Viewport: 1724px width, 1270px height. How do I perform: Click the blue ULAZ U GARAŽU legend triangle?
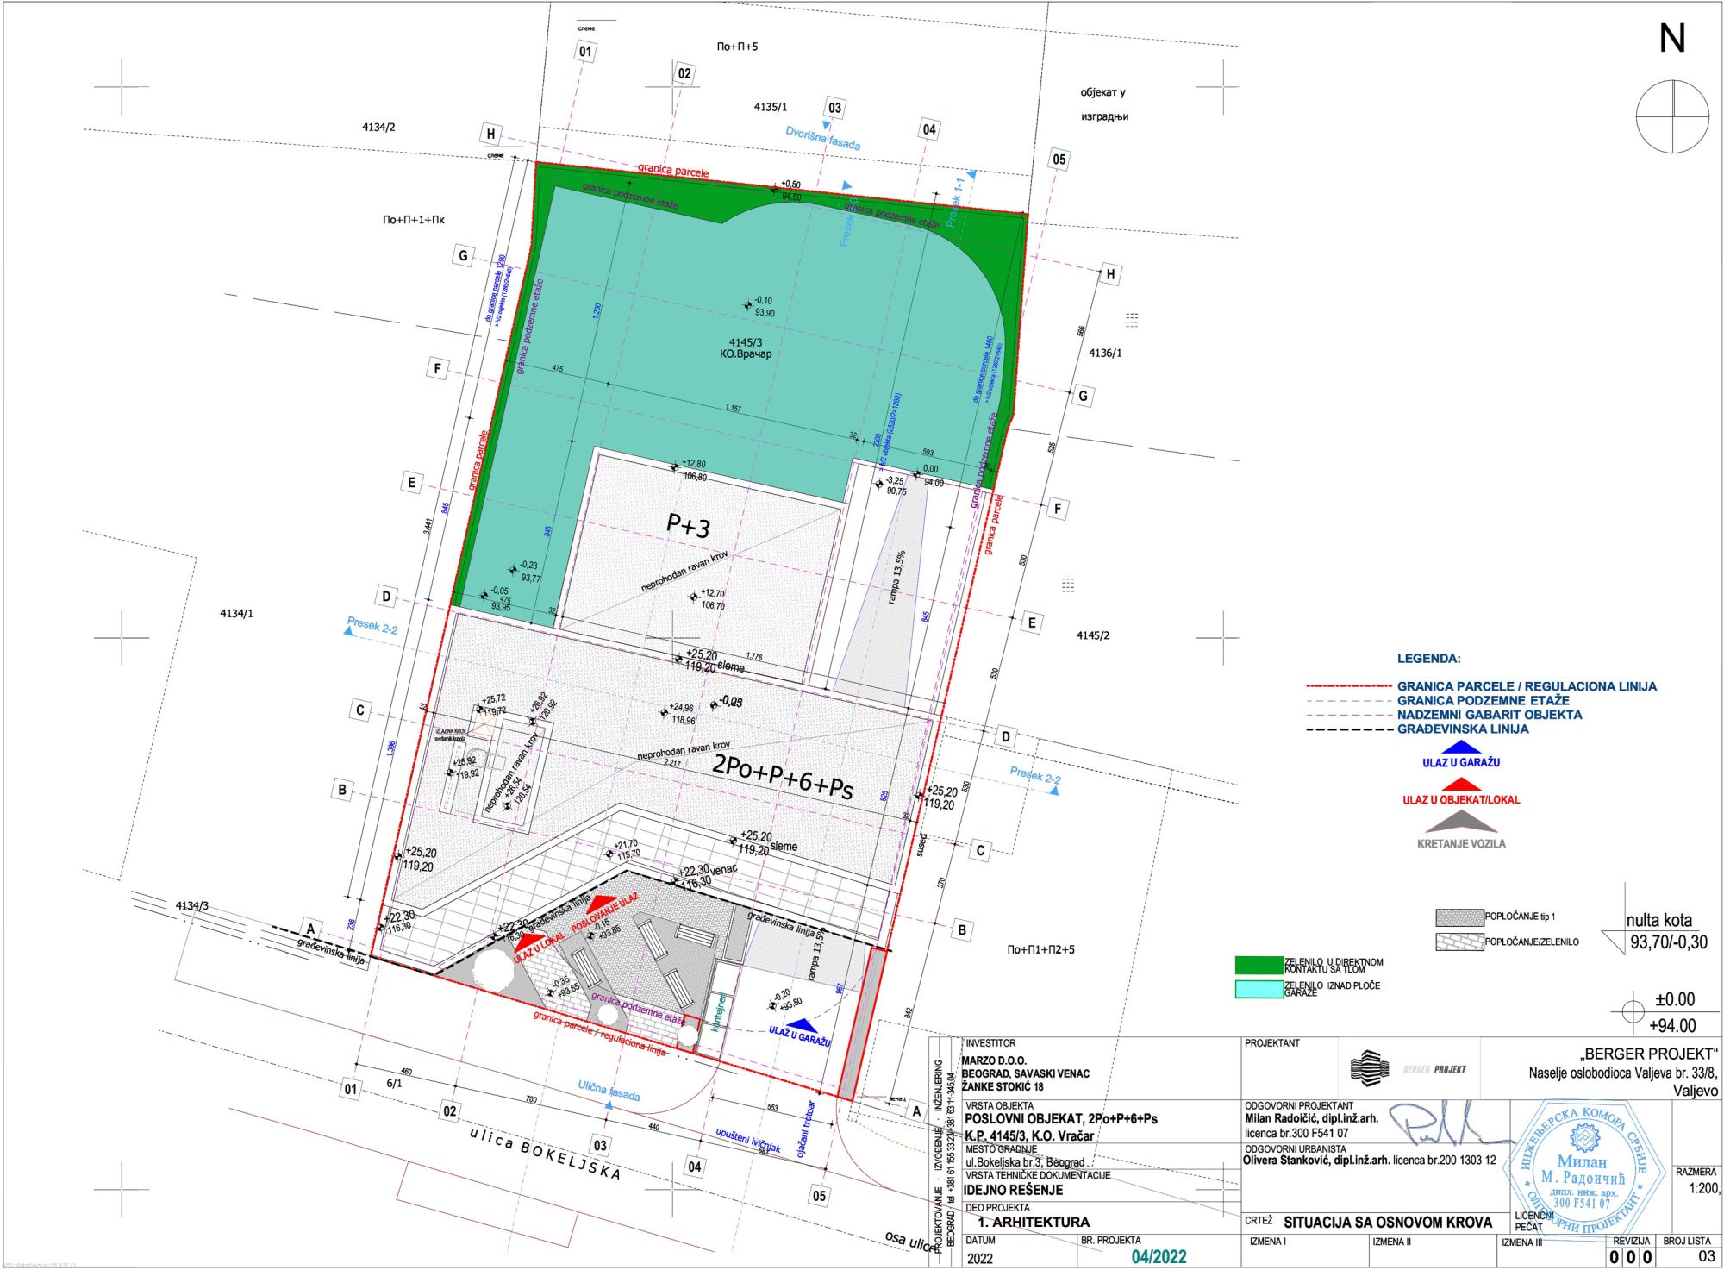point(1460,748)
